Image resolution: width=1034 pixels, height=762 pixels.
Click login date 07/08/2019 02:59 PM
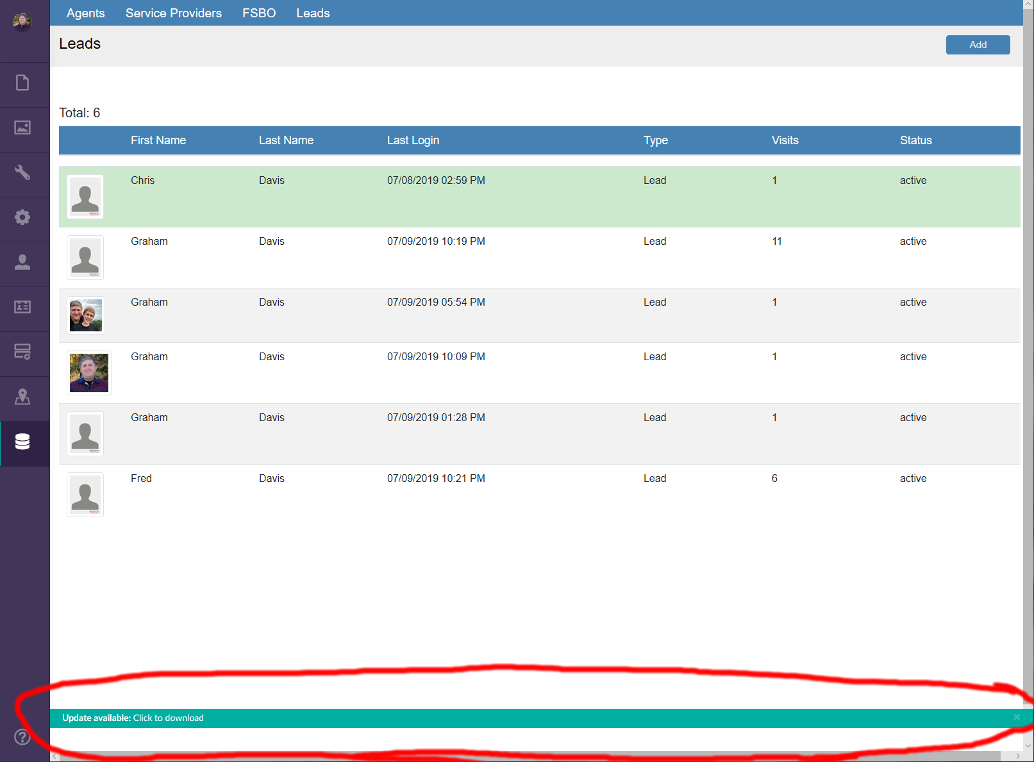[x=436, y=180]
